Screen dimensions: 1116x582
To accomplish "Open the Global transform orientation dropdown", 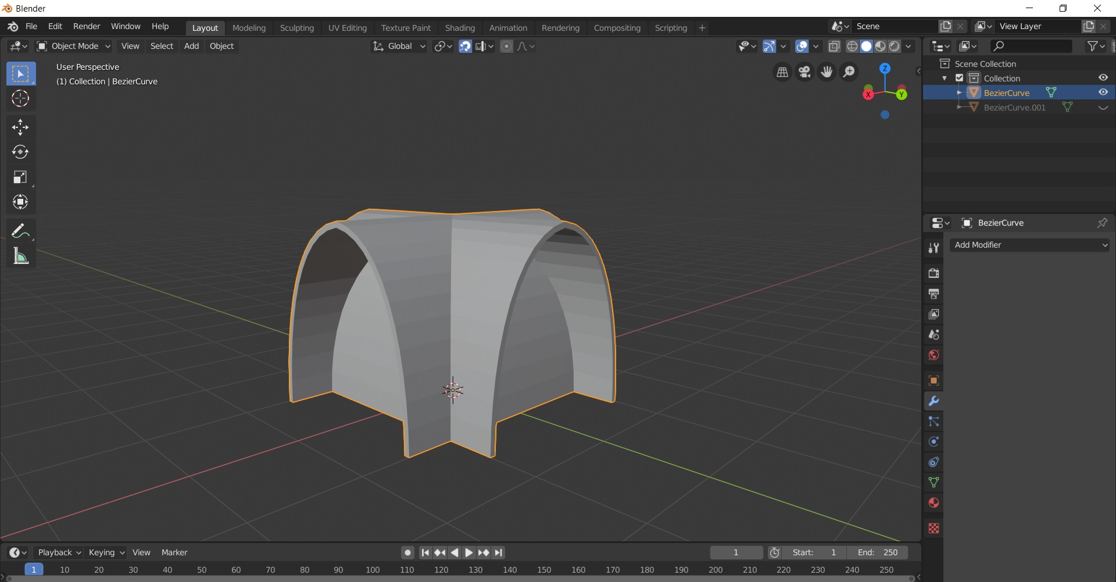I will 399,46.
